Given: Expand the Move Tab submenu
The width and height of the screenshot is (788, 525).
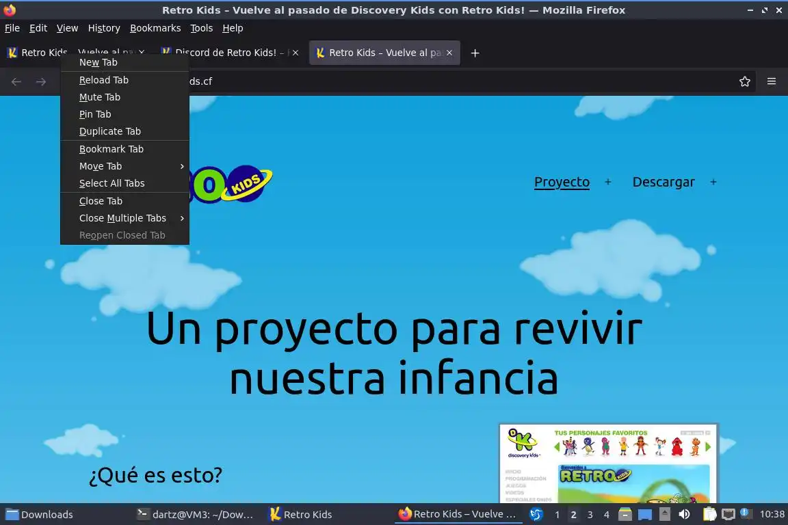Looking at the screenshot, I should 124,166.
